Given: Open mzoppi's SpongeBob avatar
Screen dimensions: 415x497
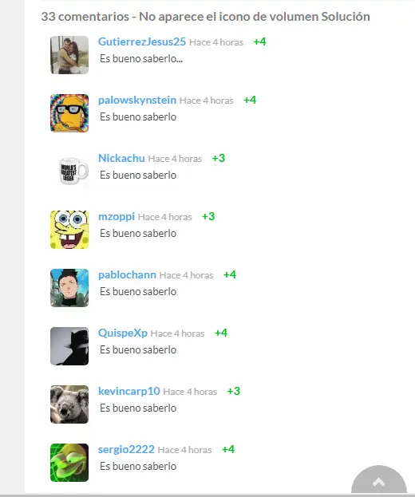Looking at the screenshot, I should (x=69, y=230).
